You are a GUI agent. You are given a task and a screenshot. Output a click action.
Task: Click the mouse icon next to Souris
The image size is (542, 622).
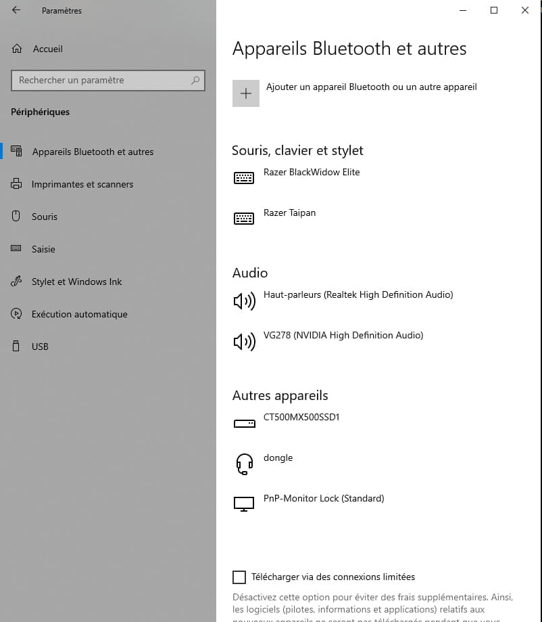tap(16, 216)
